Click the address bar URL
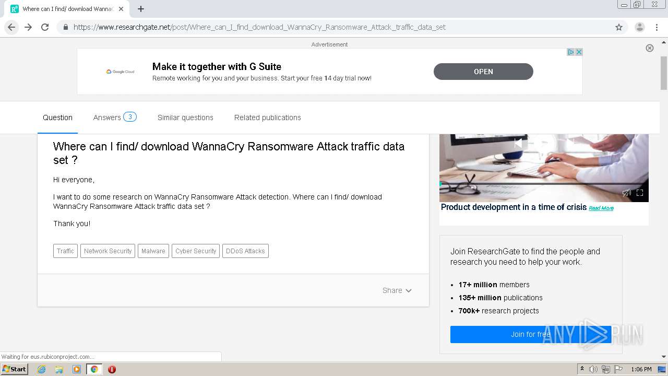 click(259, 27)
